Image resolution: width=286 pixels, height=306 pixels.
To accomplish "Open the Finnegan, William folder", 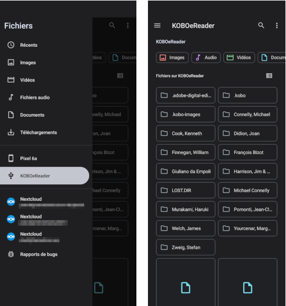I will [x=185, y=152].
